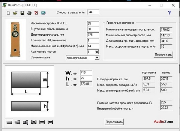The width and height of the screenshot is (180, 131).
Task: Click the Минимальный диаметр порта value 147,13
Action: click(166, 35)
